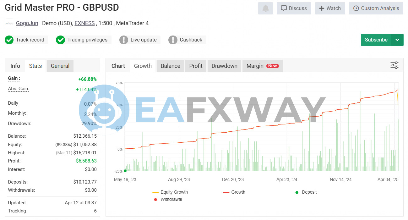This screenshot has height=220, width=408.
Task: Click the Cashback exclamation icon
Action: pyautogui.click(x=173, y=40)
